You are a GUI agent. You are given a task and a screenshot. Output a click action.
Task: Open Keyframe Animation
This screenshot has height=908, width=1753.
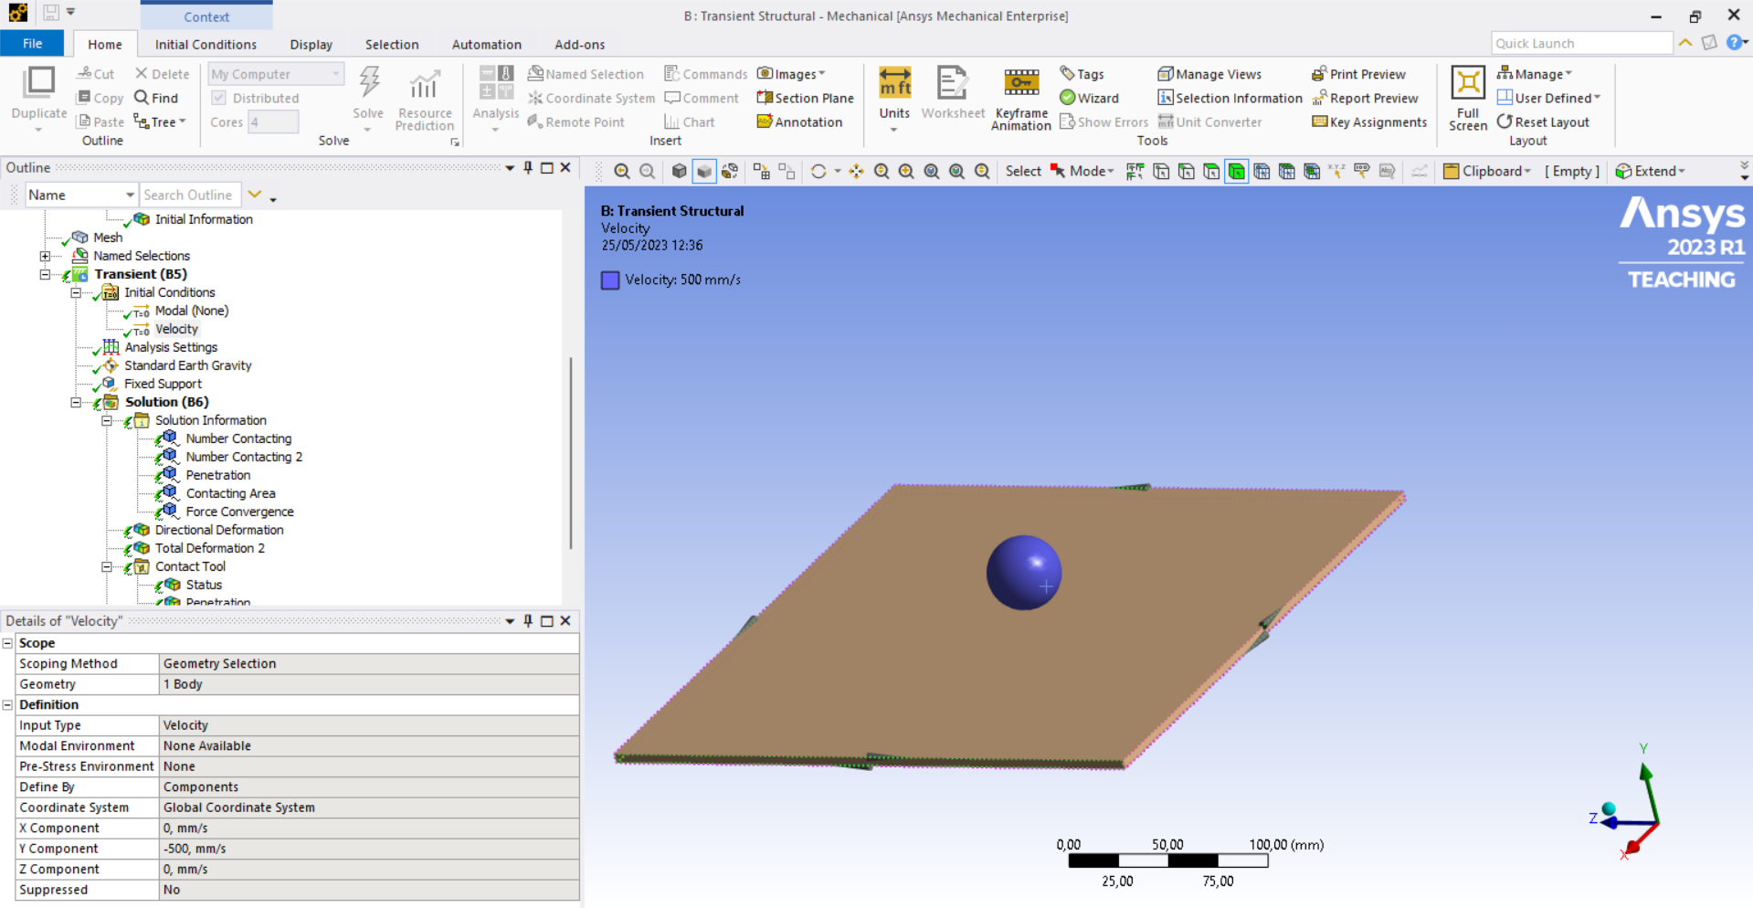click(1021, 100)
